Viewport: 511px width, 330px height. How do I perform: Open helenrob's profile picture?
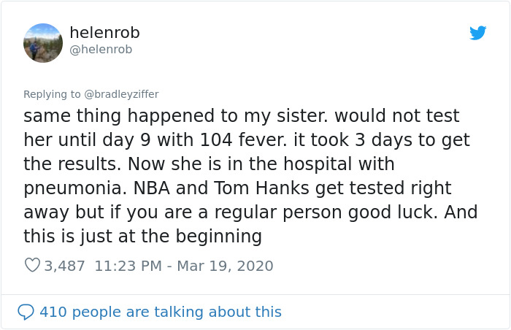(43, 42)
